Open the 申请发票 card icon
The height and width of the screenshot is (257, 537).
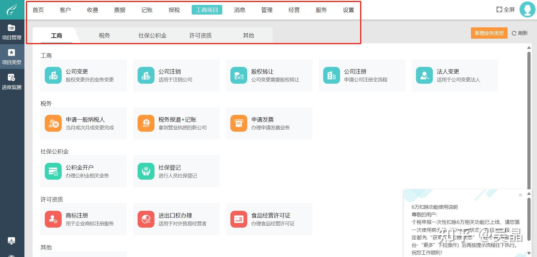point(239,123)
